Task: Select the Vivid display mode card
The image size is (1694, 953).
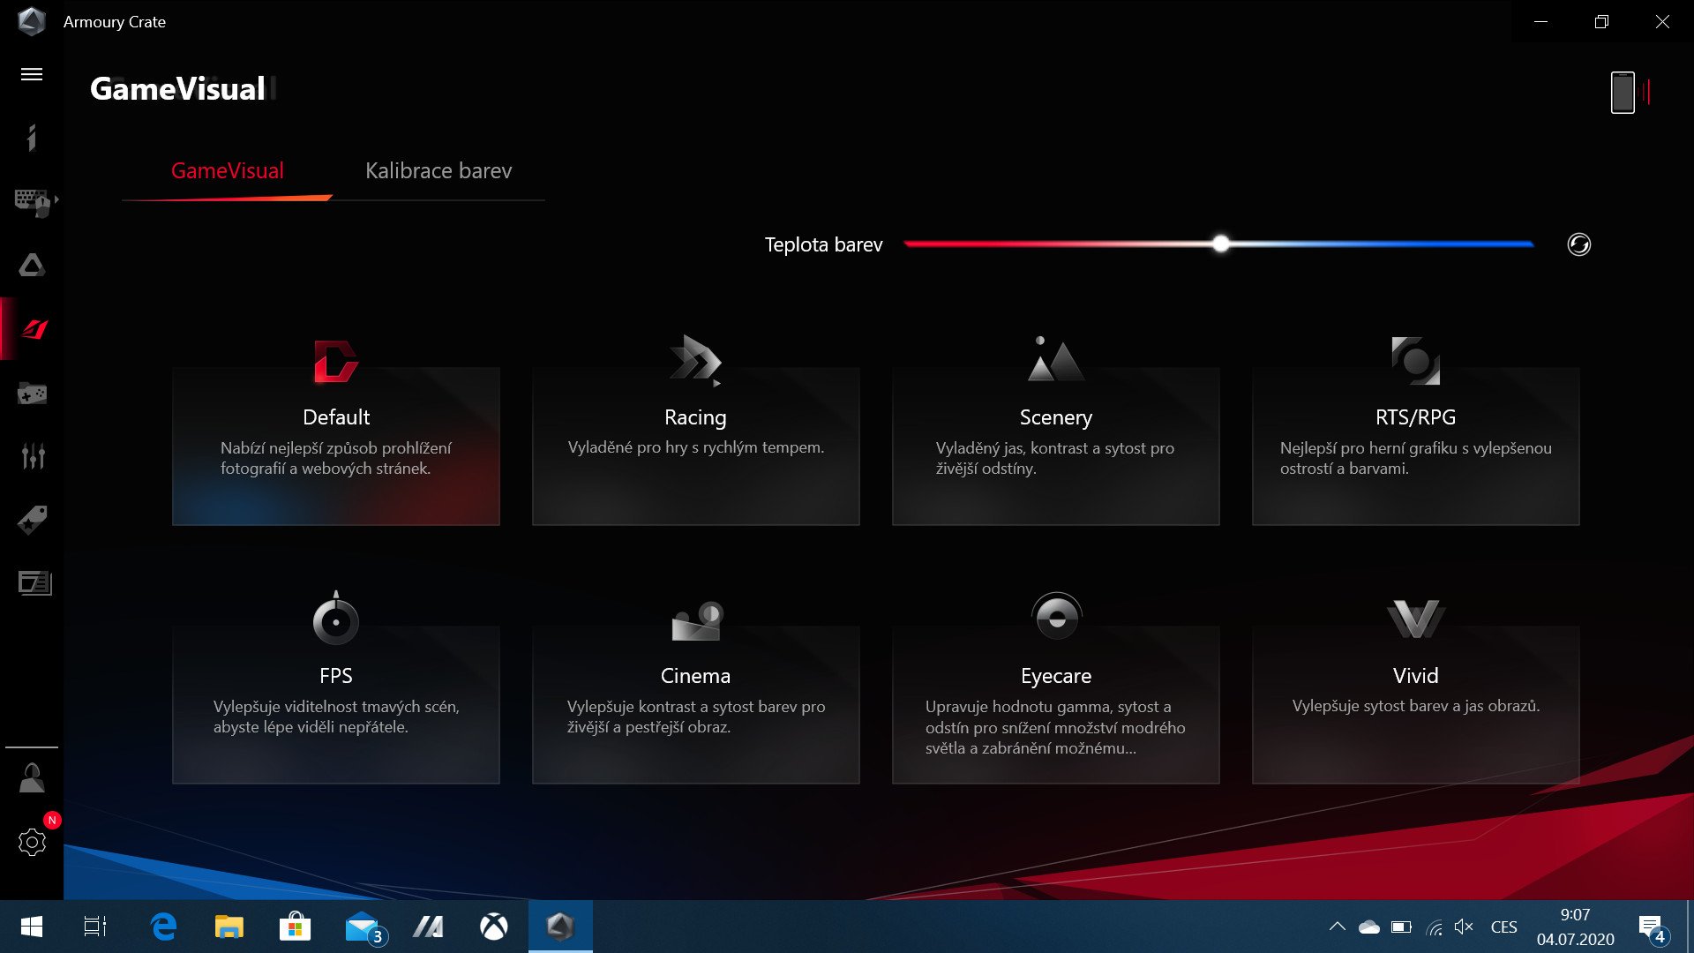Action: pyautogui.click(x=1416, y=704)
